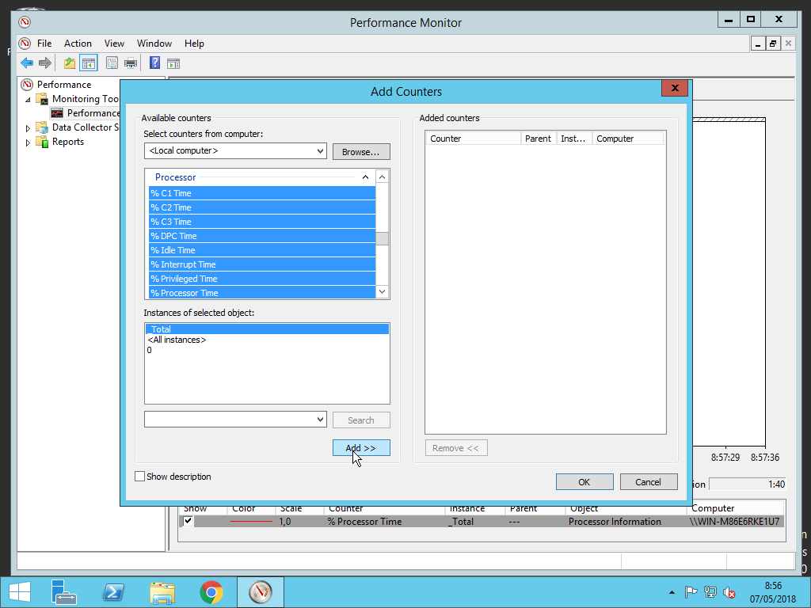This screenshot has height=608, width=811.
Task: Click counter list scroll down arrow
Action: tap(382, 291)
